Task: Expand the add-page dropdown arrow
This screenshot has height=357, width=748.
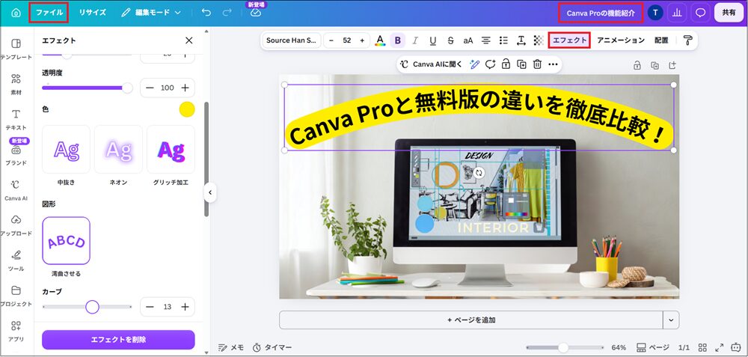Action: [671, 320]
